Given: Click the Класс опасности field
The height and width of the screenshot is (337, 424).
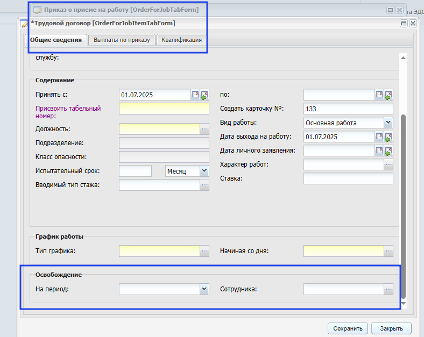Looking at the screenshot, I should pyautogui.click(x=164, y=157).
